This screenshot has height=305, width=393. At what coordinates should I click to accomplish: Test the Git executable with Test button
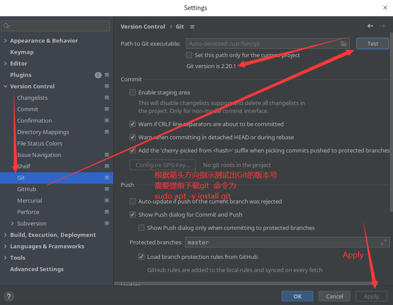click(x=372, y=44)
